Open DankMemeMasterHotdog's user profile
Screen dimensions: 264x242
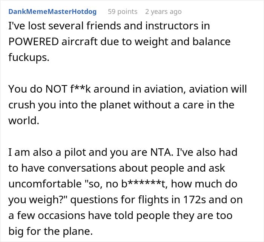(52, 12)
